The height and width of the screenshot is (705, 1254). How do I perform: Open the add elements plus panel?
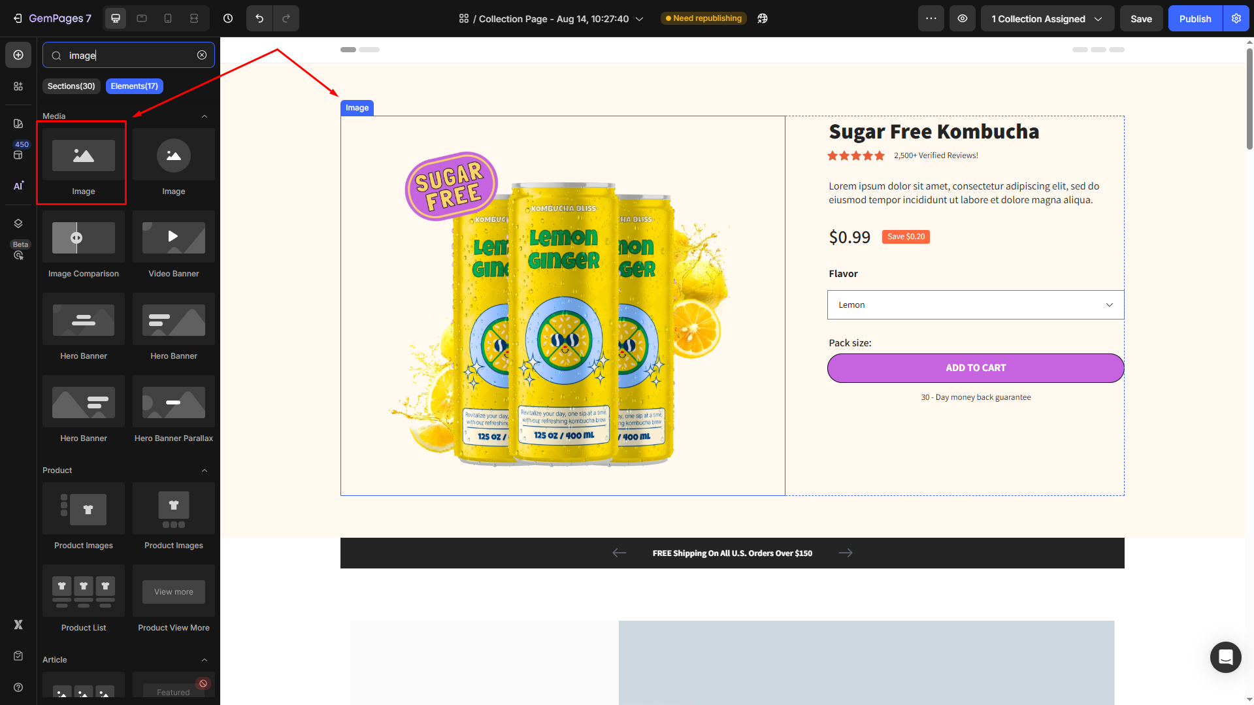pos(18,55)
